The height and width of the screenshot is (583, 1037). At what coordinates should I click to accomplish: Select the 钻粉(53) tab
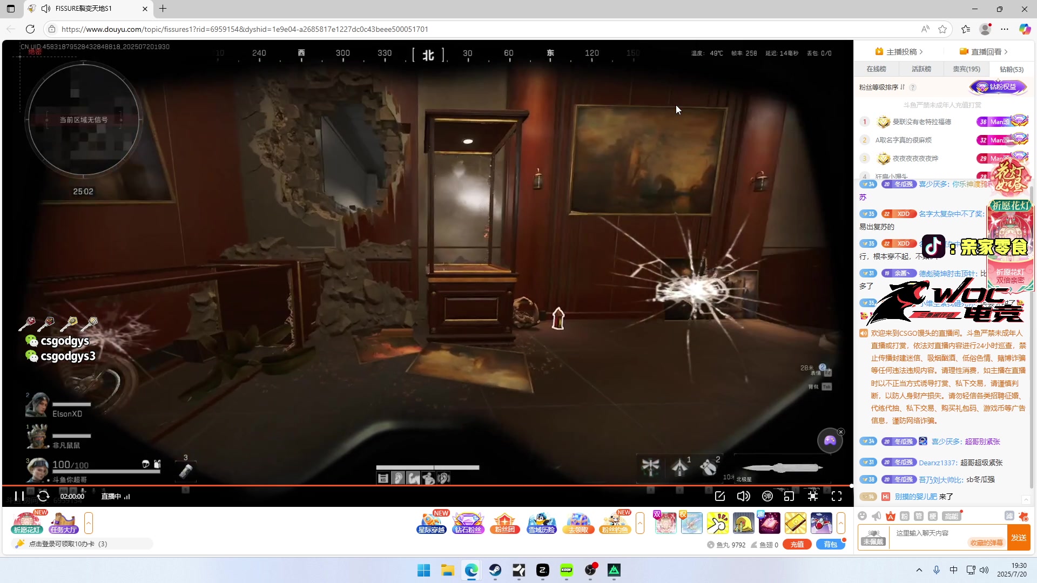pyautogui.click(x=1011, y=69)
